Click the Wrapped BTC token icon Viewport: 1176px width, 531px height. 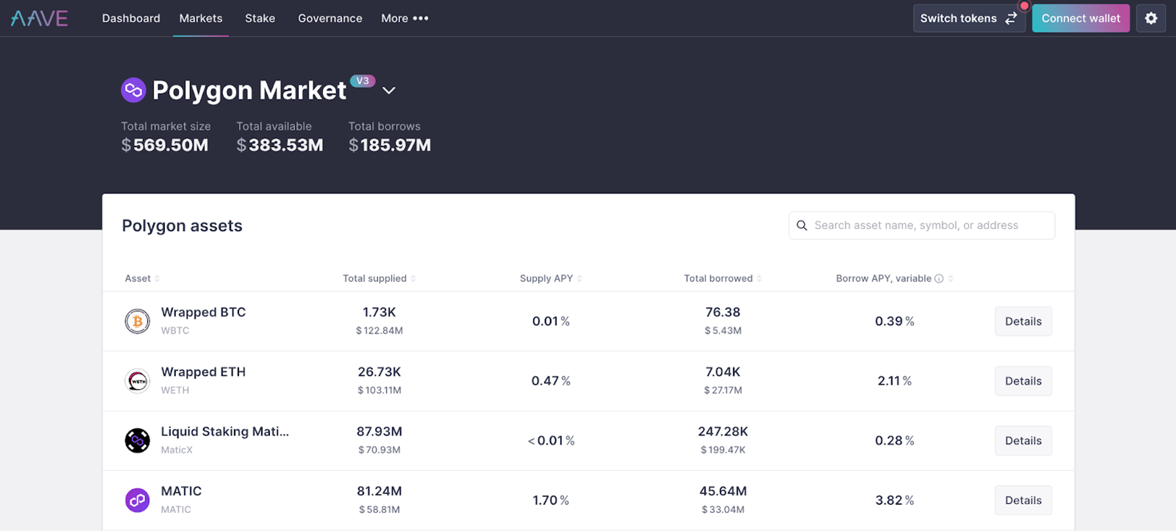click(x=138, y=321)
